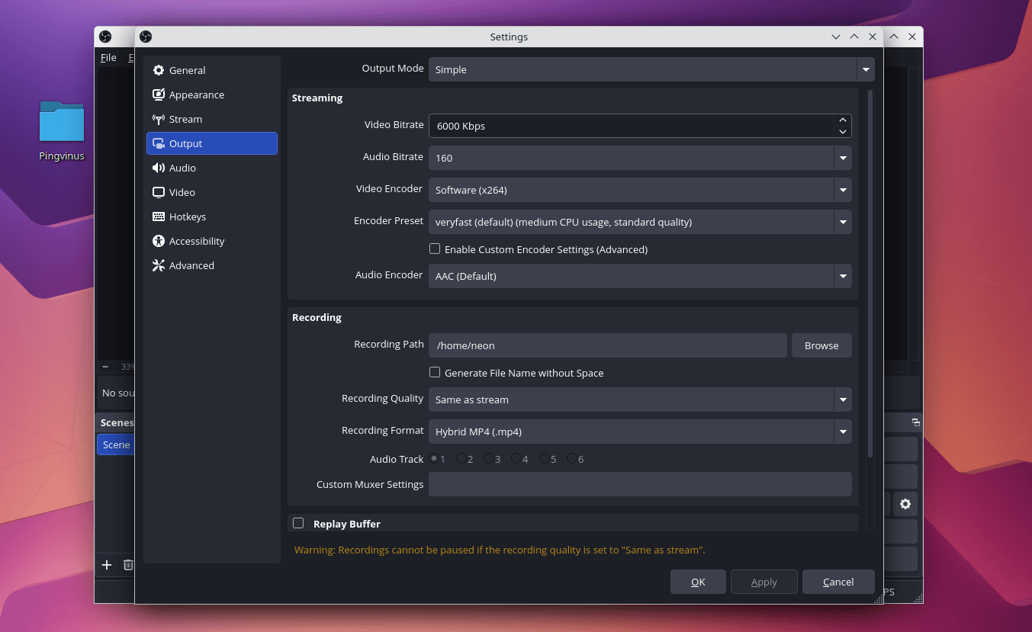1032x632 pixels.
Task: Open the Video Encoder dropdown
Action: coord(639,190)
